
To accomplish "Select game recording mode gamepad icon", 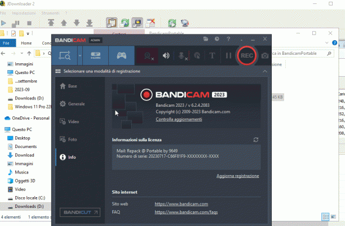I will 121,55.
